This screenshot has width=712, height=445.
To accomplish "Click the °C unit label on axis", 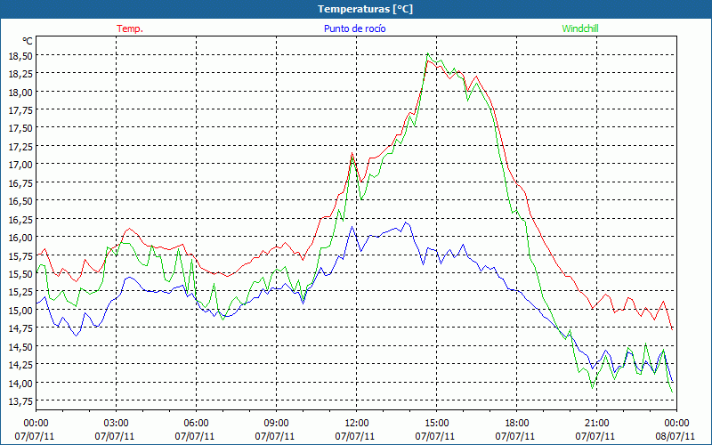I will click(28, 41).
